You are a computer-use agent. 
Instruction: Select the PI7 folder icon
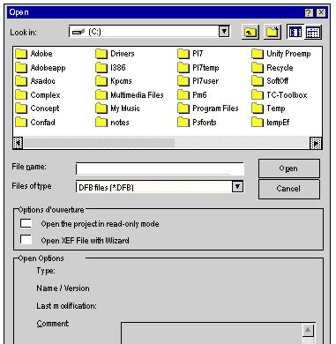click(x=183, y=54)
